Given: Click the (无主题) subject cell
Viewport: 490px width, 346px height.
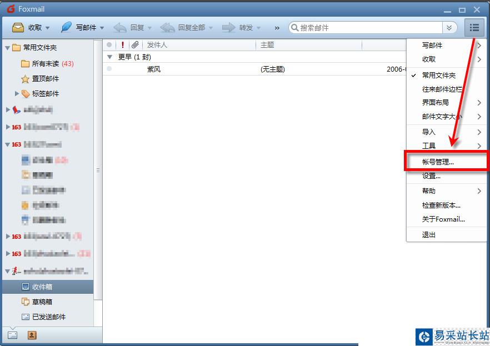Looking at the screenshot, I should click(x=272, y=69).
